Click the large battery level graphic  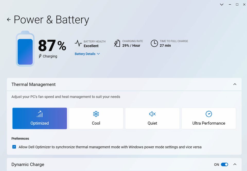(25, 49)
